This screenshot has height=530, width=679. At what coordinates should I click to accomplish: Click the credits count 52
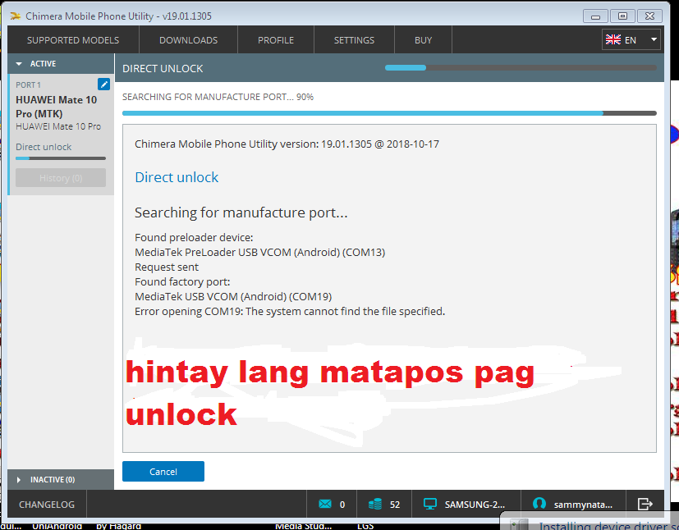coord(394,505)
